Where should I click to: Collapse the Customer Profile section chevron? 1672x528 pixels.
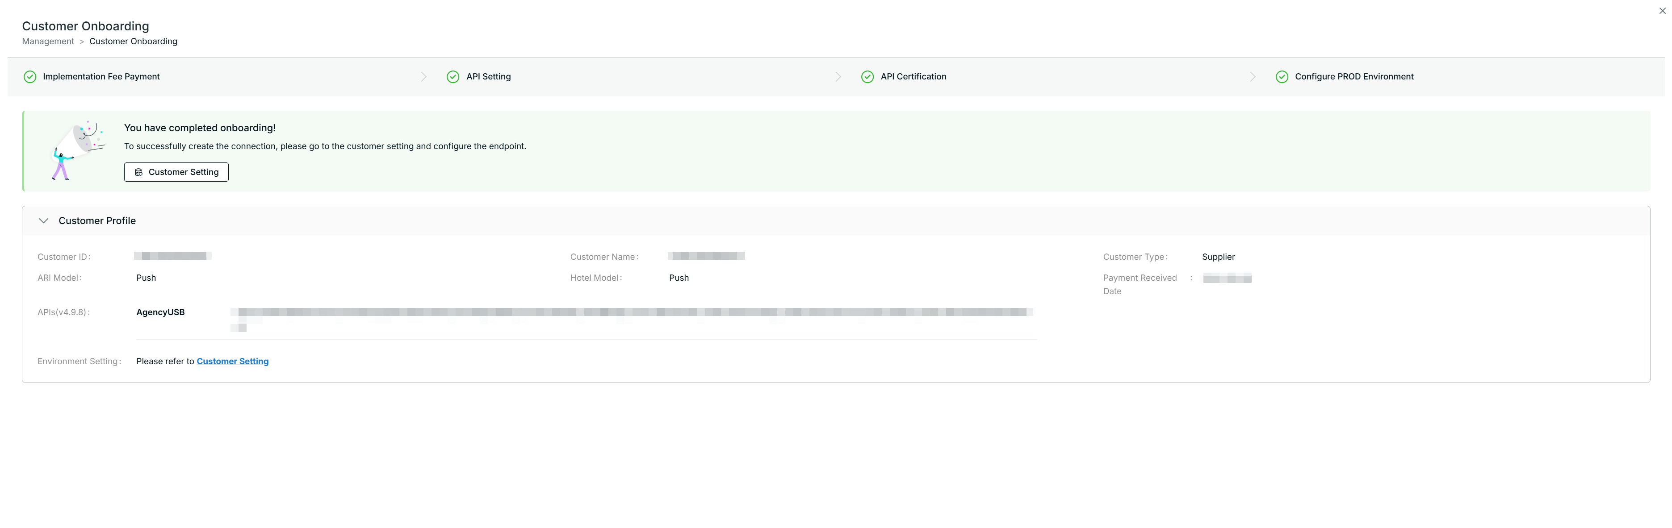[x=43, y=220]
